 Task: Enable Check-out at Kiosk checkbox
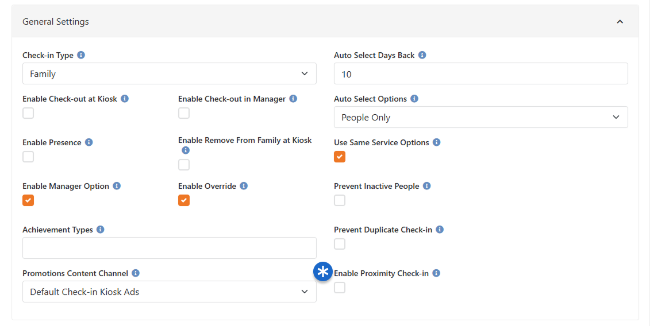(28, 113)
